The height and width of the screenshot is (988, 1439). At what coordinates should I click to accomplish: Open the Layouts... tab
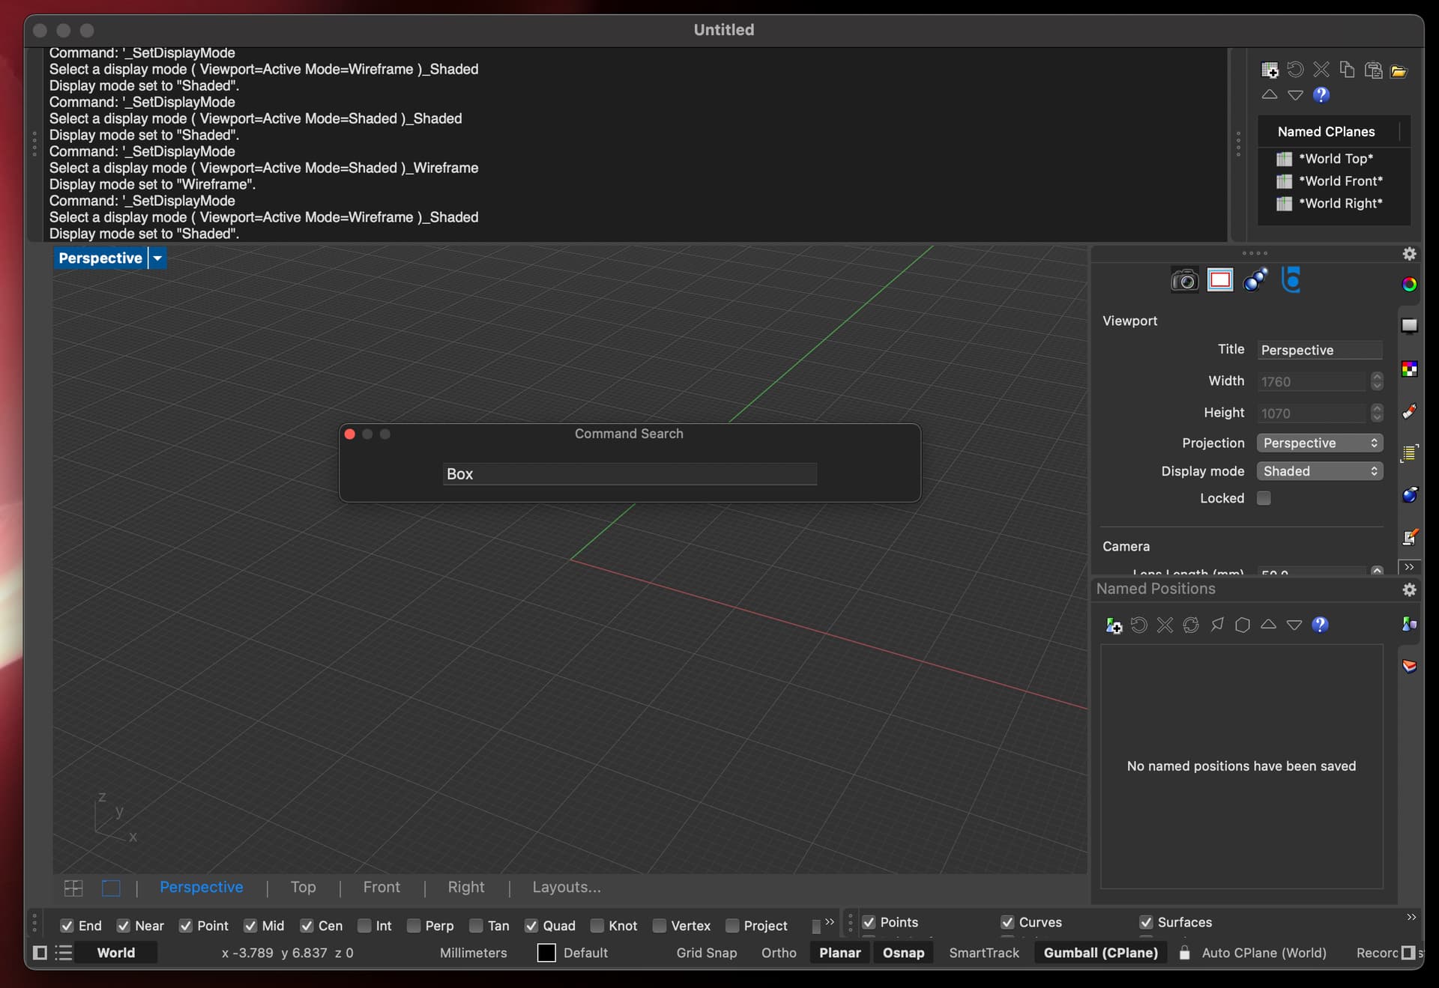tap(566, 887)
